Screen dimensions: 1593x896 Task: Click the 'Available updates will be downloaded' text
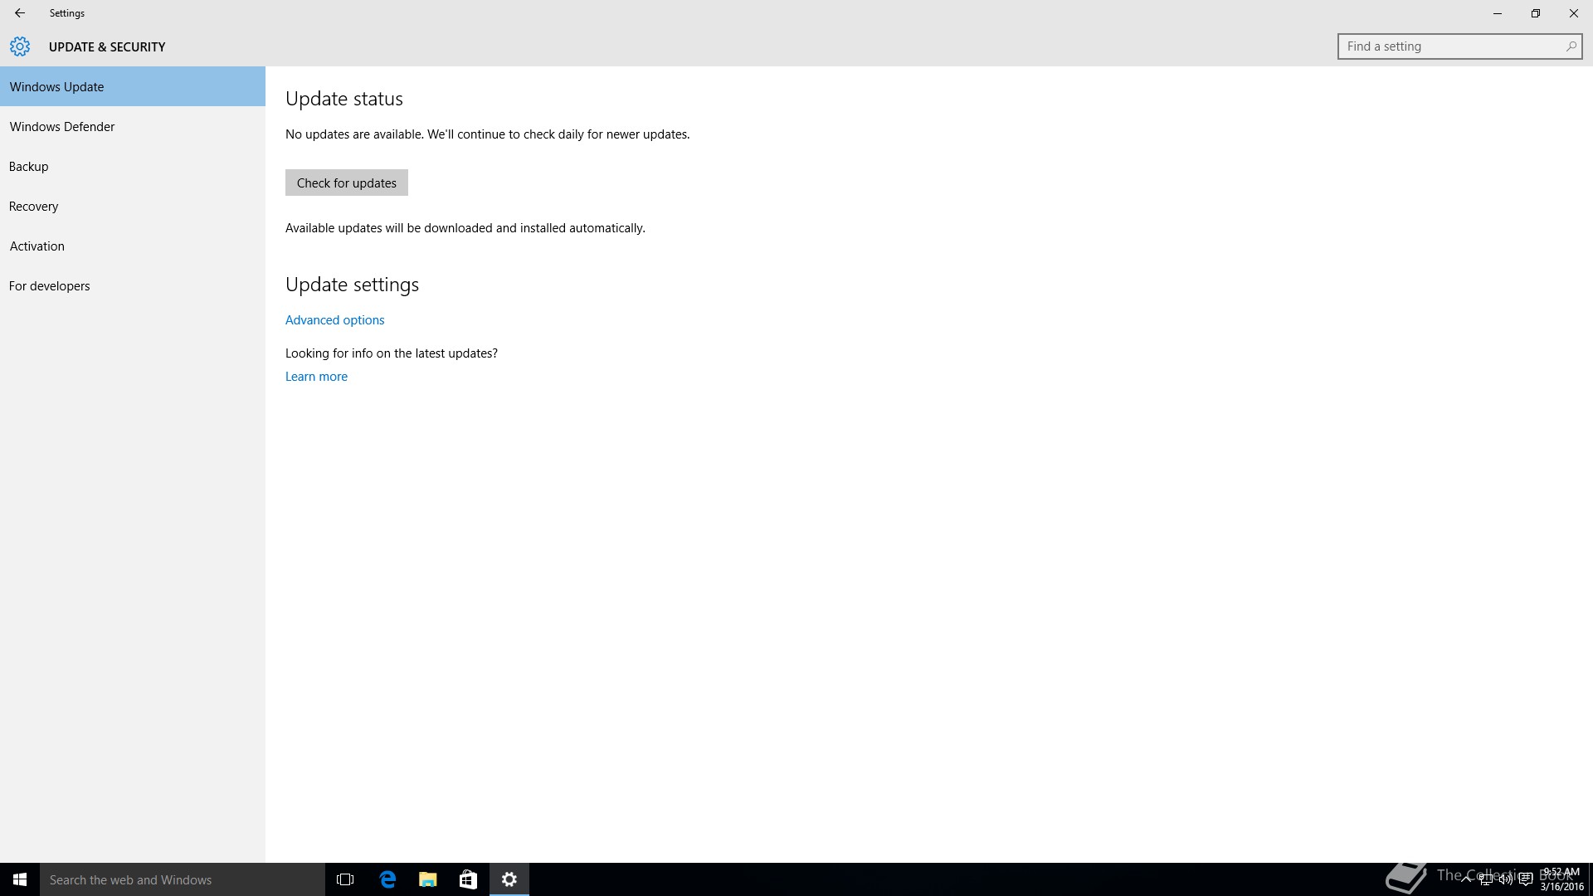[465, 227]
